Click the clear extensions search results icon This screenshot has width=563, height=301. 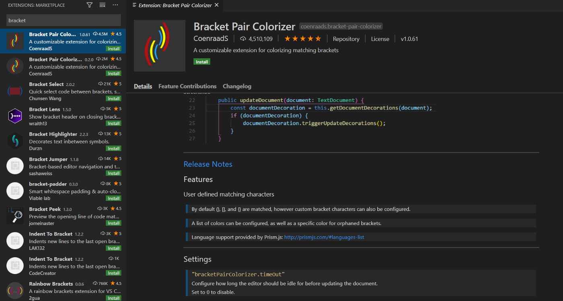pos(103,5)
